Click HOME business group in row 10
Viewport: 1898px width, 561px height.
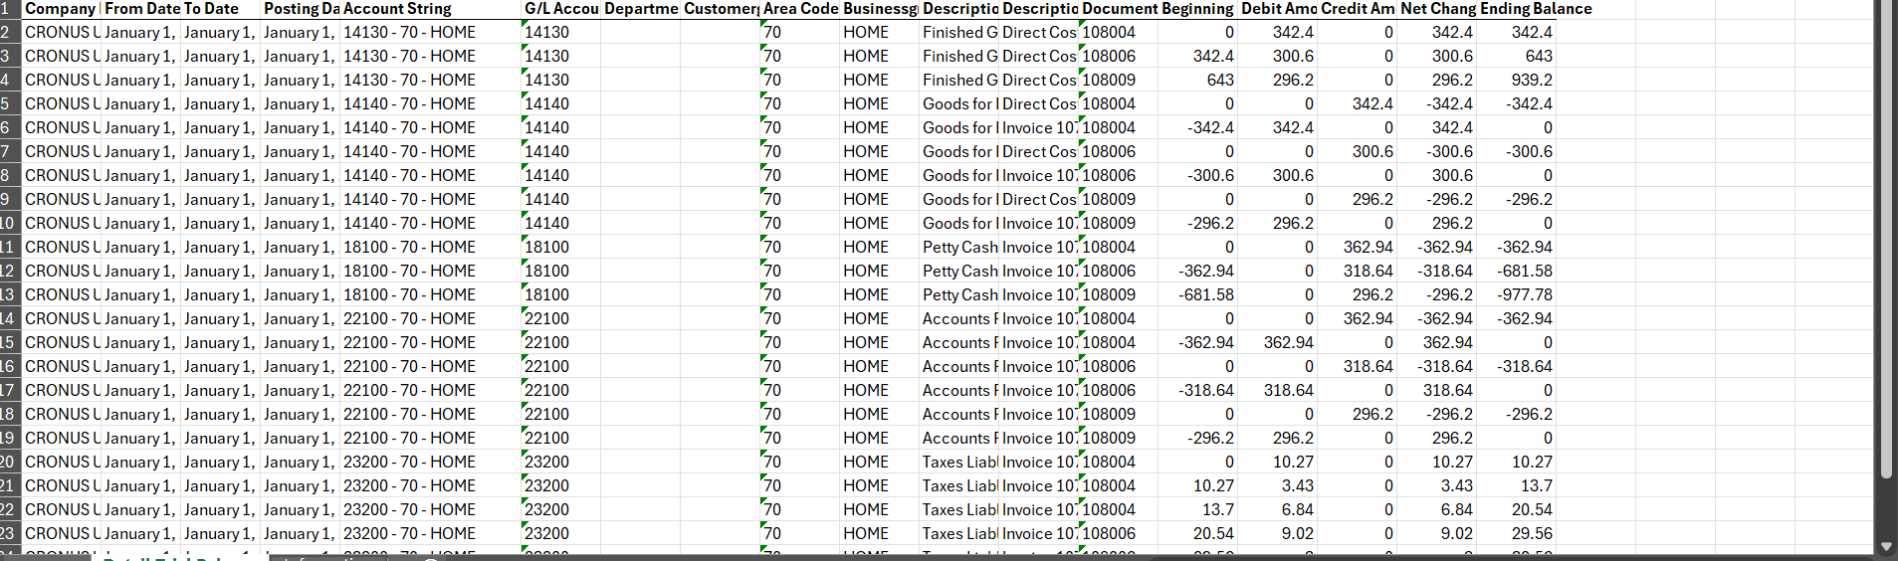coord(880,223)
